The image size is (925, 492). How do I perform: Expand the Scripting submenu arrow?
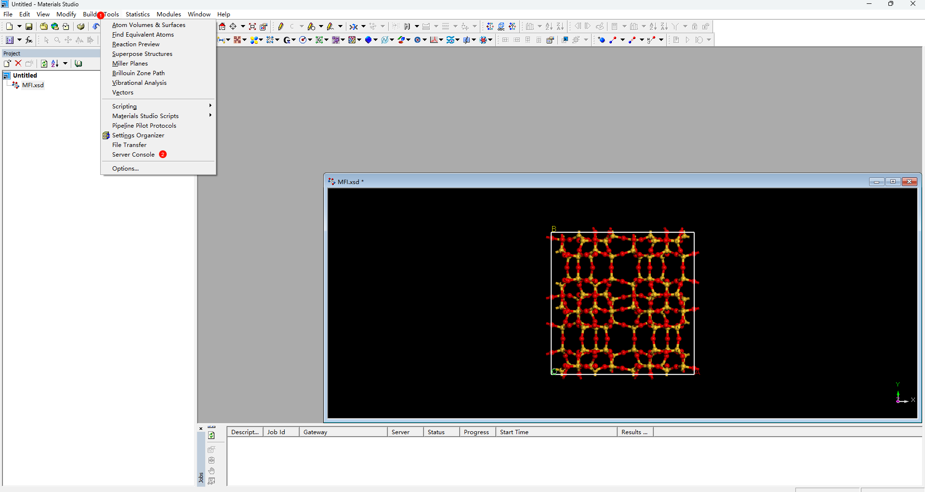coord(210,106)
